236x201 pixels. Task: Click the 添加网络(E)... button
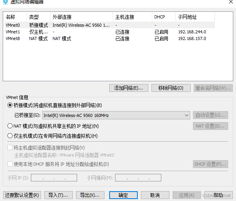pyautogui.click(x=129, y=88)
